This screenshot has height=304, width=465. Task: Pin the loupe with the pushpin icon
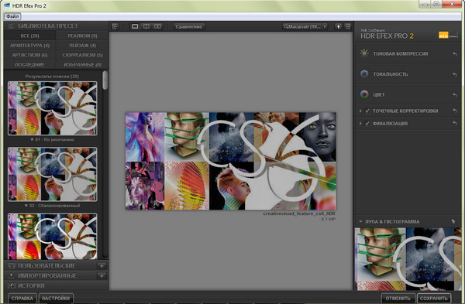tap(453, 221)
